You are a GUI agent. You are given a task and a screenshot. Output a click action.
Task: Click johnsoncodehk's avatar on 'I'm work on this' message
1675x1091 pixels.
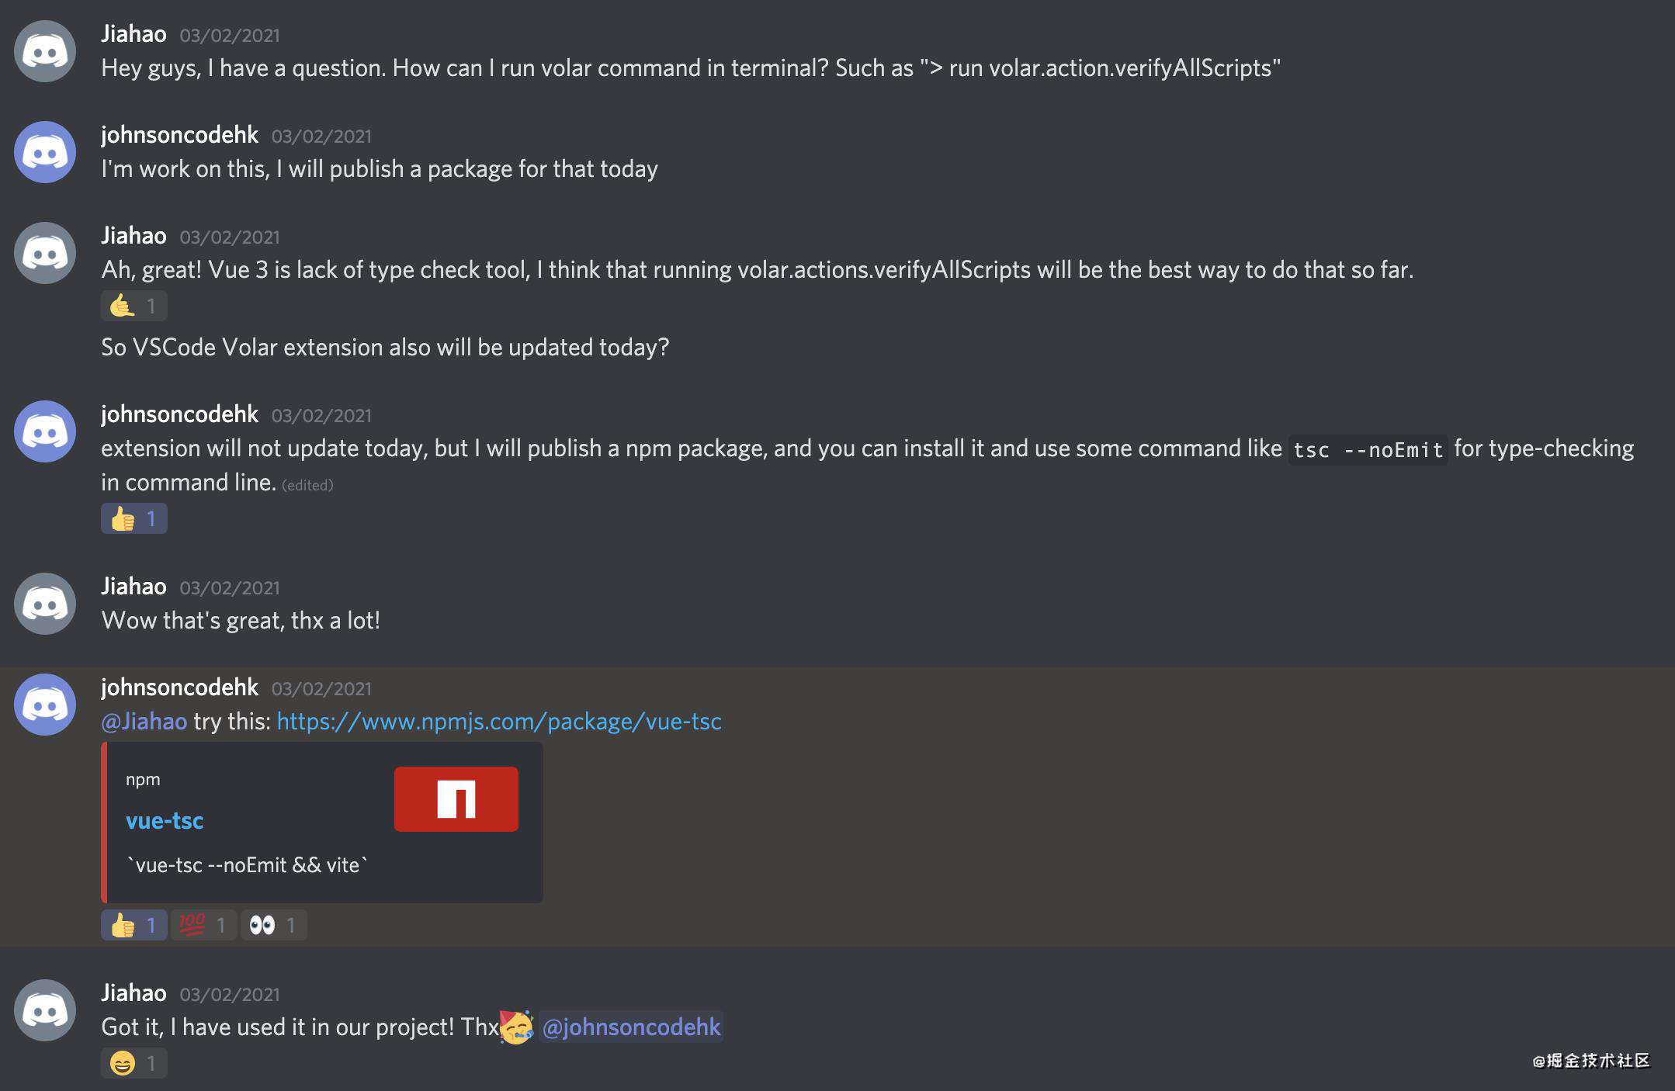pyautogui.click(x=45, y=152)
